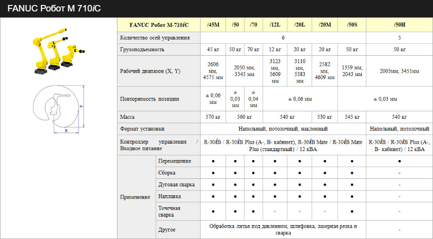
Task: Click the yellow FANUC robots photo
Action: point(58,51)
